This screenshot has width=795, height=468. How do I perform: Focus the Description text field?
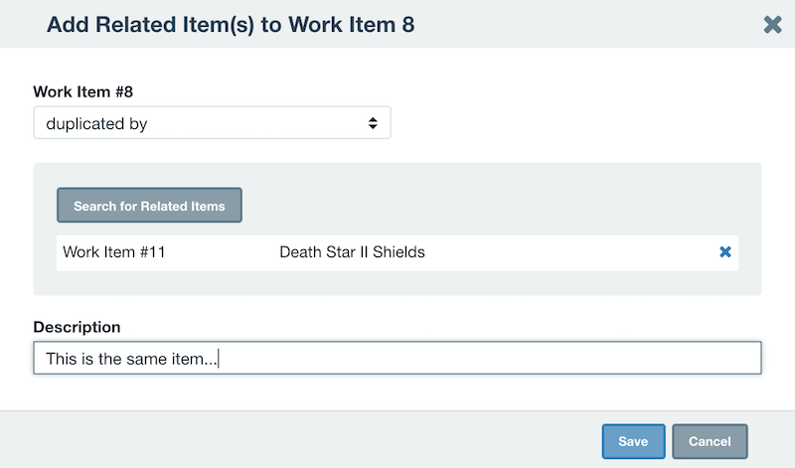397,358
